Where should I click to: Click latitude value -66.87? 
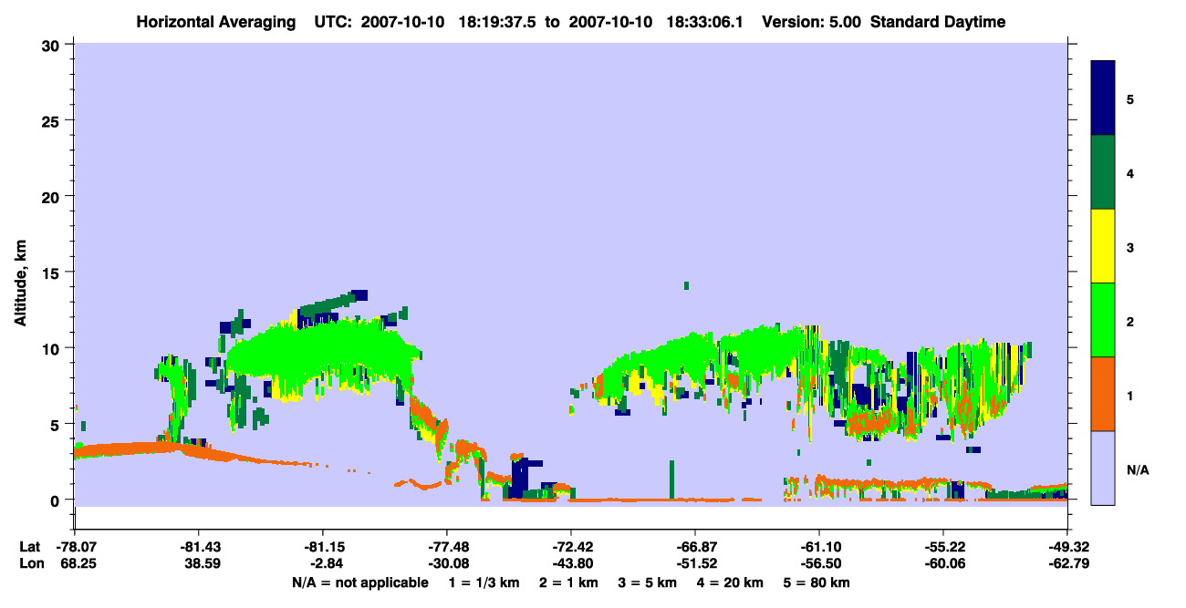click(694, 547)
